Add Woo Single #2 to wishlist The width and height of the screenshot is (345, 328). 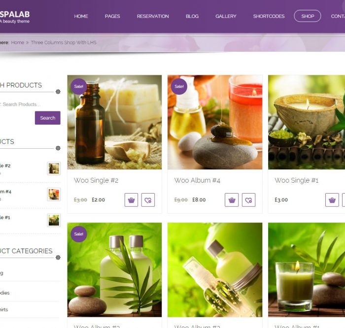point(148,200)
